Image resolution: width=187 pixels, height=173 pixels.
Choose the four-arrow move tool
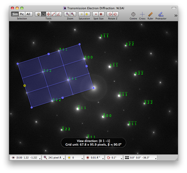click(x=48, y=14)
